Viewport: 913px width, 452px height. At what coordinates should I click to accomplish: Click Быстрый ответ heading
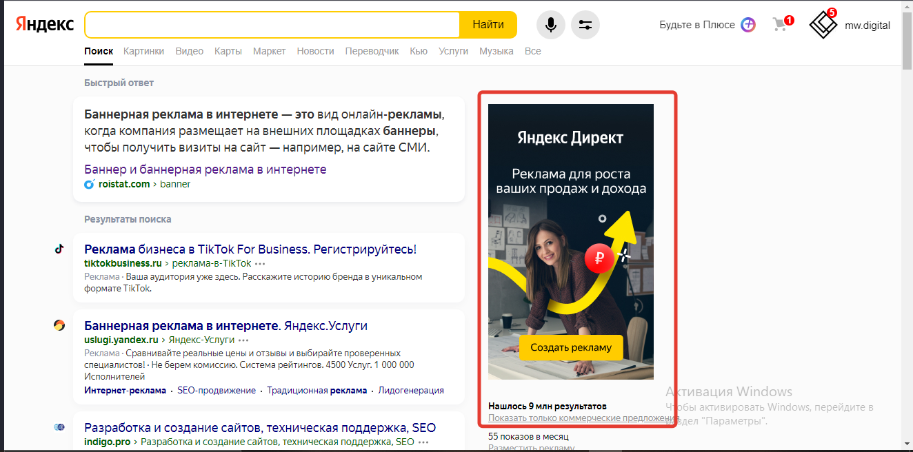pos(119,83)
